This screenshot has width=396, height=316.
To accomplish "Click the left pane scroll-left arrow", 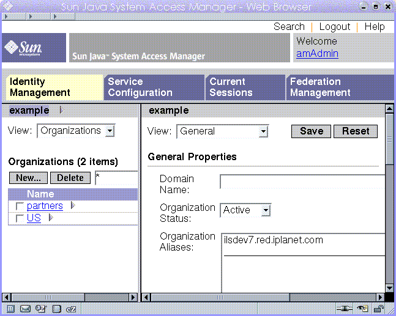I will click(x=7, y=297).
